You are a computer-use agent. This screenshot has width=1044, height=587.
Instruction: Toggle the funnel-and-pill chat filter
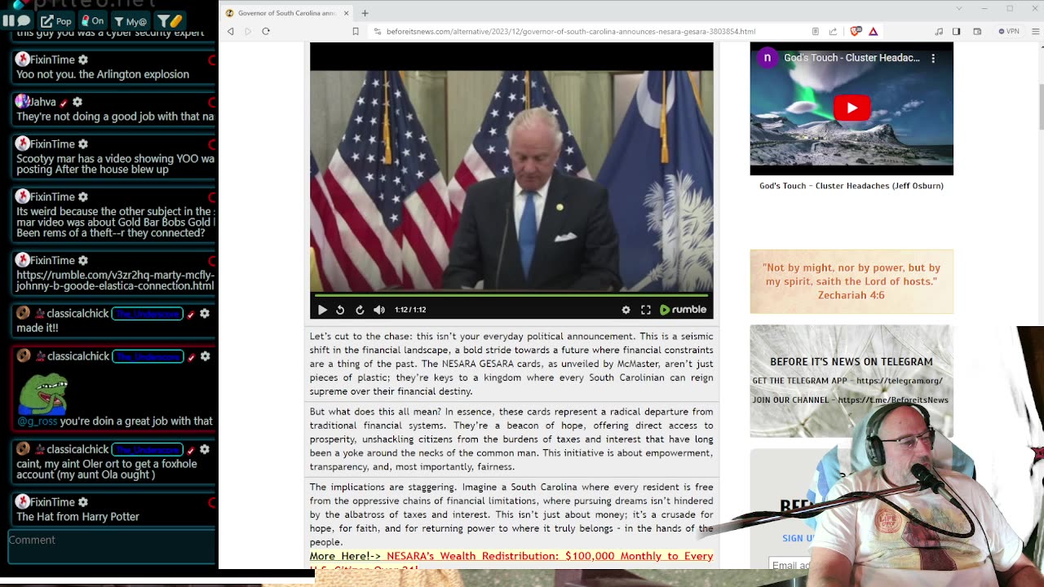[170, 20]
